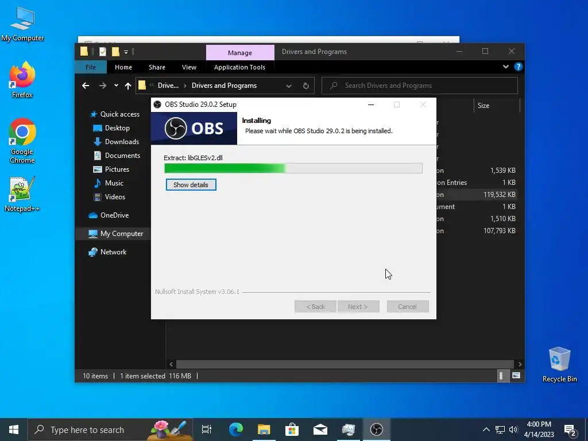The height and width of the screenshot is (441, 588).
Task: Click the volume icon in system tray
Action: coord(513,430)
